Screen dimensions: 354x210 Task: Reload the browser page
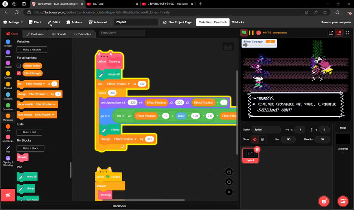[17, 12]
